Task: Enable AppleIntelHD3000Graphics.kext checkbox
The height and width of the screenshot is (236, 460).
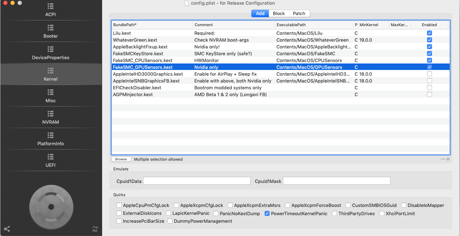Action: [430, 74]
